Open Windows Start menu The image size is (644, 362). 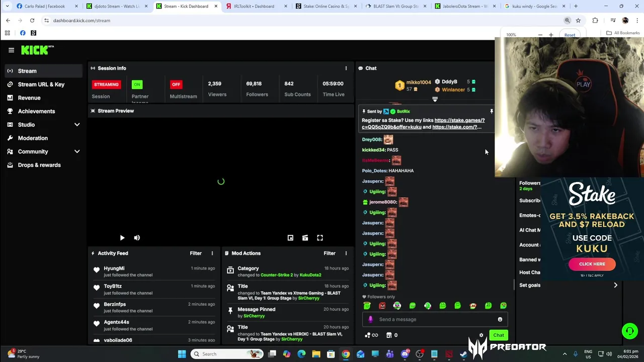coord(182,354)
